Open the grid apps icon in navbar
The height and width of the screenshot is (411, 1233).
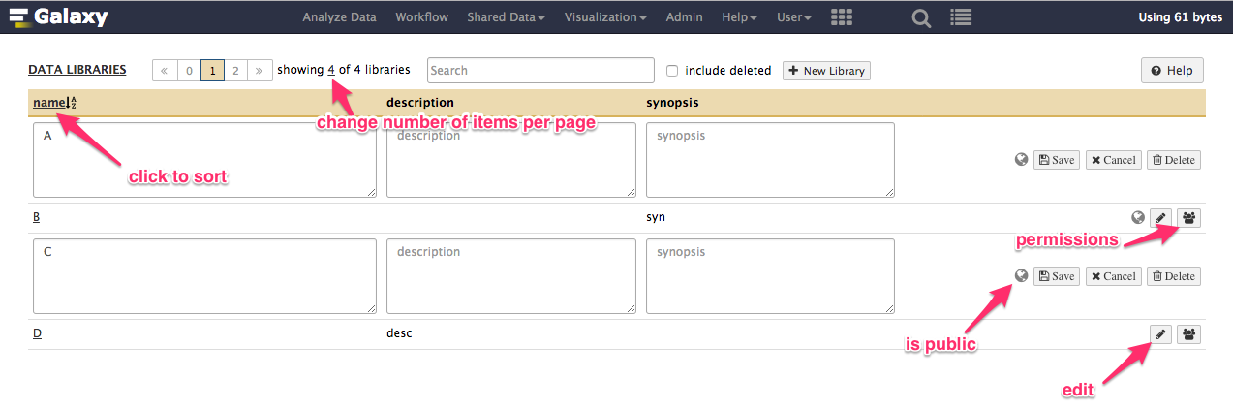click(x=842, y=17)
